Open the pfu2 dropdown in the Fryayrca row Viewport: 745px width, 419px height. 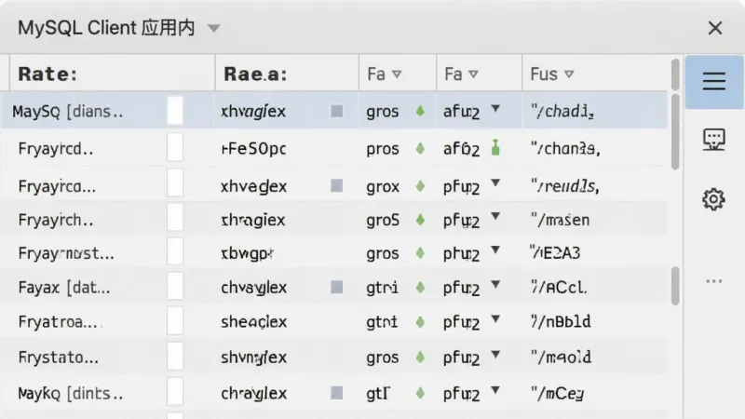coord(495,182)
